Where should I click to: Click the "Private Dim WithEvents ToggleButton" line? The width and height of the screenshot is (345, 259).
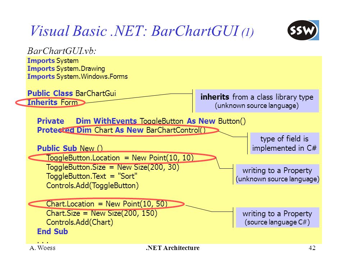(141, 121)
